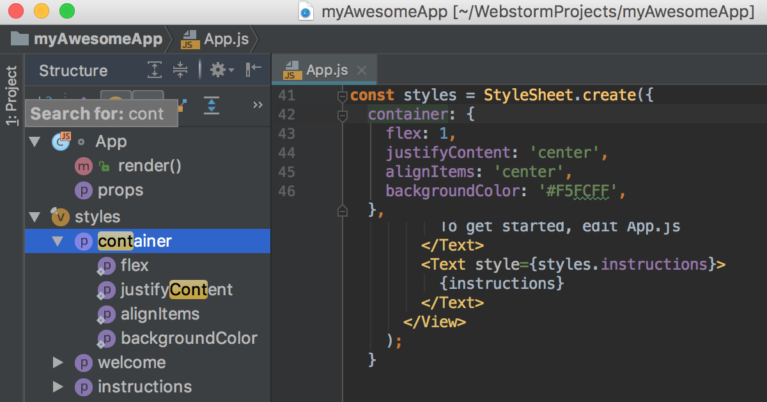
Task: Expand the welcome node
Action: 58,363
